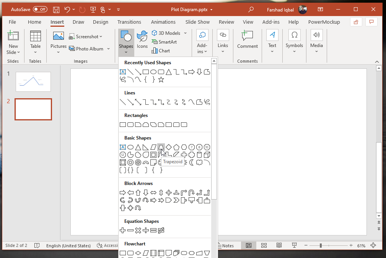
Task: Select the Trapezoid shape in Basic Shapes
Action: (161, 147)
